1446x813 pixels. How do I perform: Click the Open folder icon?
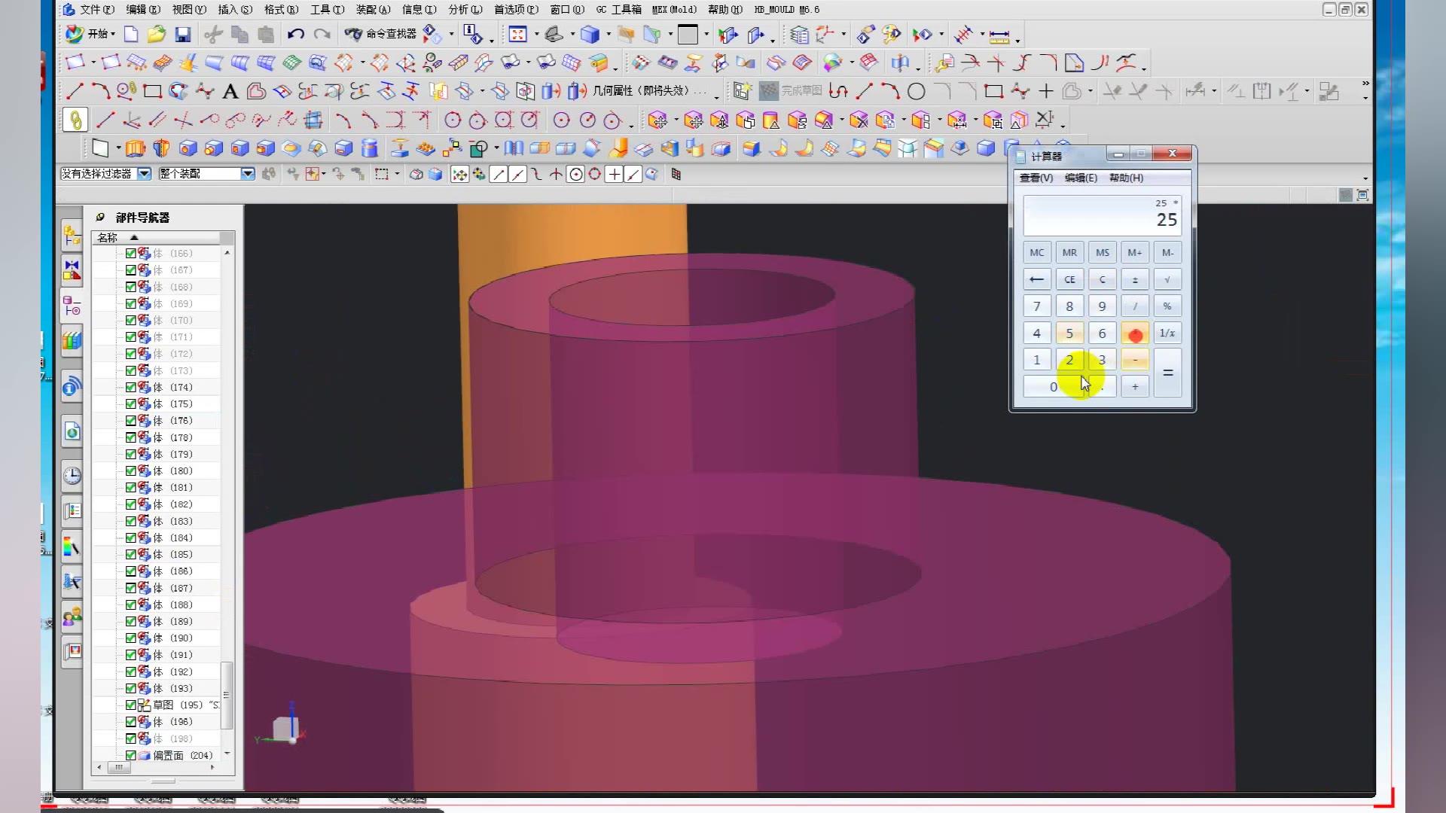(156, 35)
